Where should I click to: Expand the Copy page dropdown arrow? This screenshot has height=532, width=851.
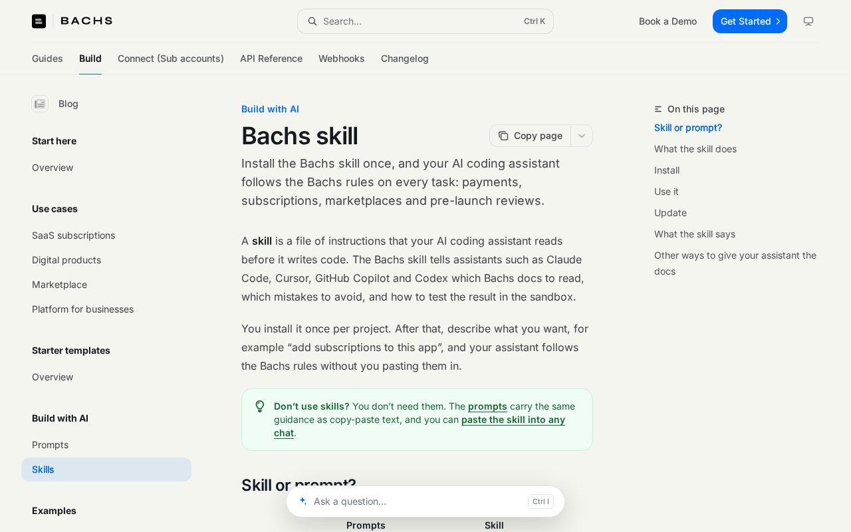coord(582,136)
